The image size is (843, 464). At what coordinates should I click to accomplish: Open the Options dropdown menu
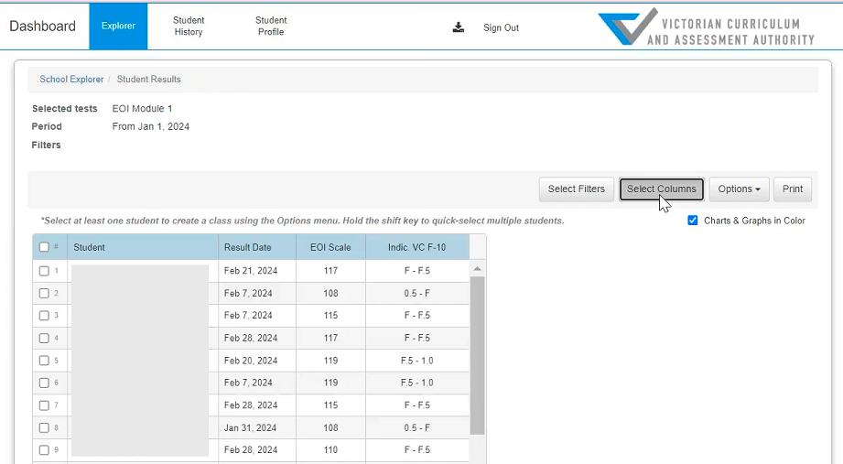[x=740, y=189]
